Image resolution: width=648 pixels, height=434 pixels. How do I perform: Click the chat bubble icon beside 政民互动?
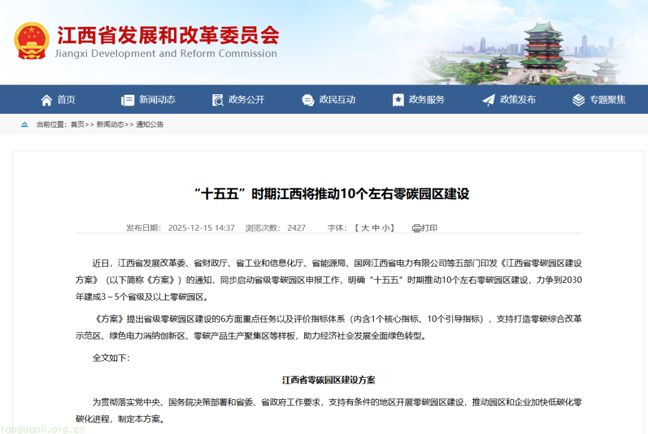click(x=308, y=100)
